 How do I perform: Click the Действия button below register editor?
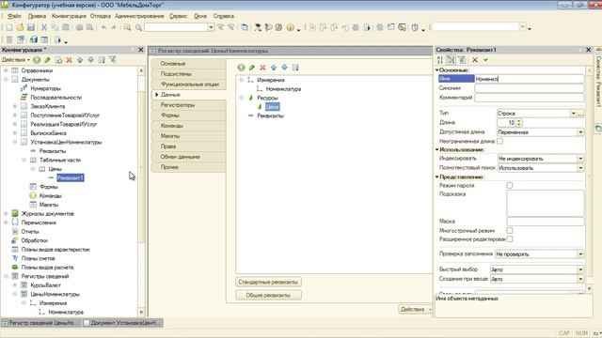(415, 309)
